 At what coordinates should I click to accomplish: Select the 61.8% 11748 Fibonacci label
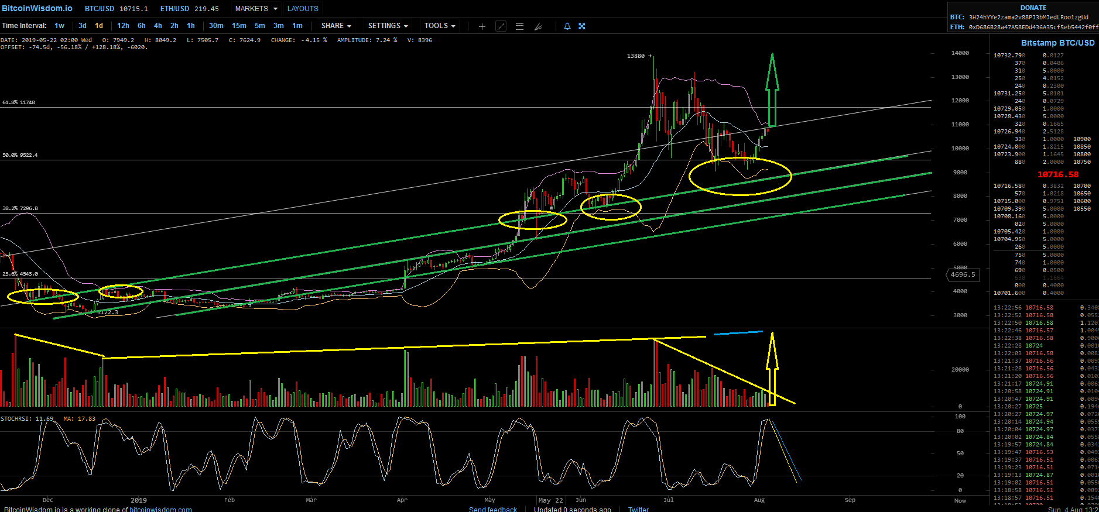coord(19,102)
